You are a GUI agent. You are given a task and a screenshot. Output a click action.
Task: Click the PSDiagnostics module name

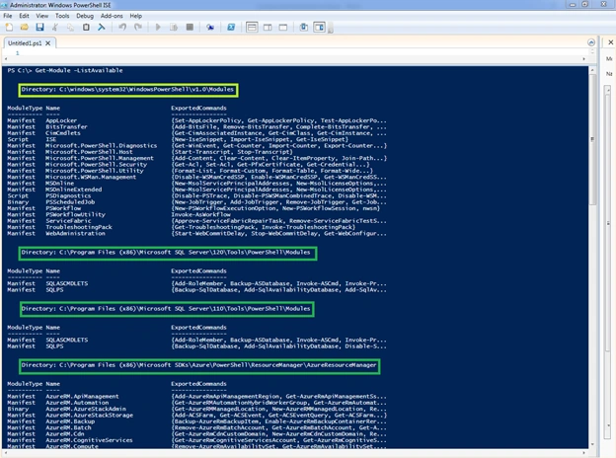[x=68, y=195]
